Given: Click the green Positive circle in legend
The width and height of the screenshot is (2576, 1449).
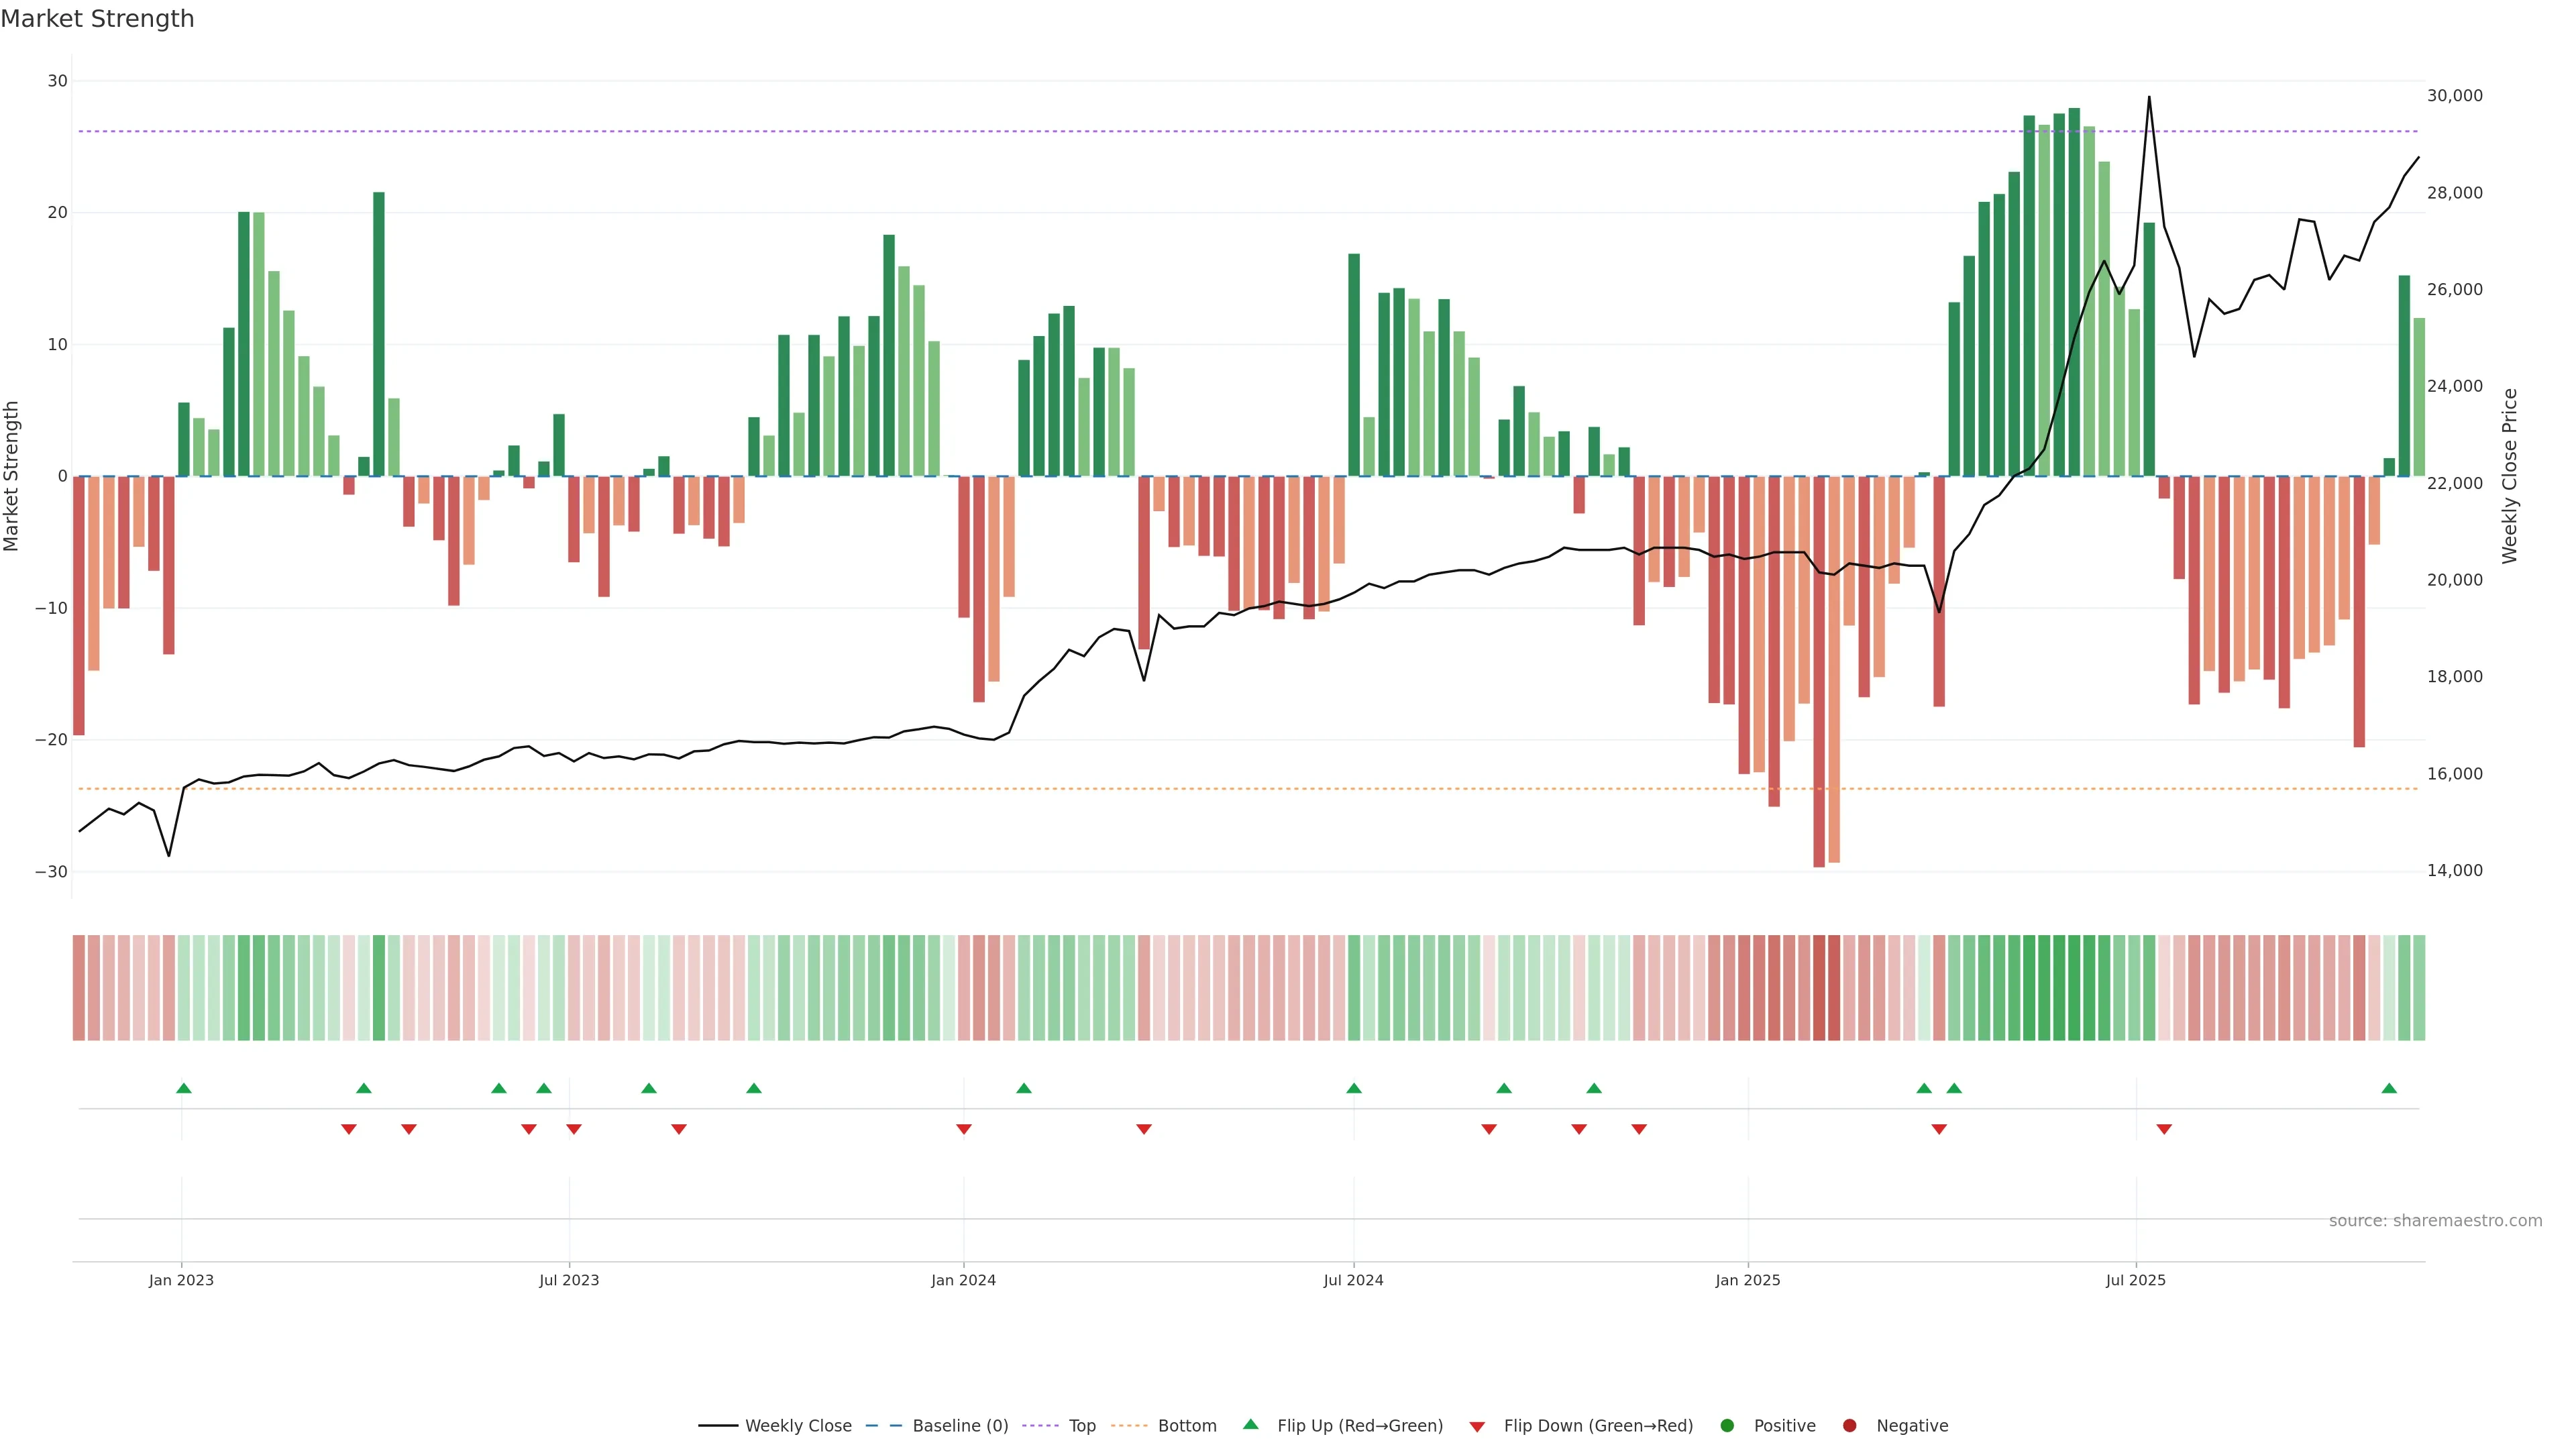Looking at the screenshot, I should click(x=1727, y=1426).
